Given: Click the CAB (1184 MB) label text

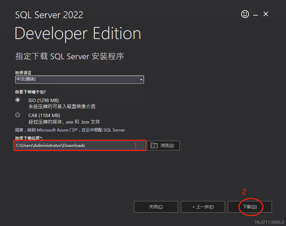Looking at the screenshot, I should (44, 115).
